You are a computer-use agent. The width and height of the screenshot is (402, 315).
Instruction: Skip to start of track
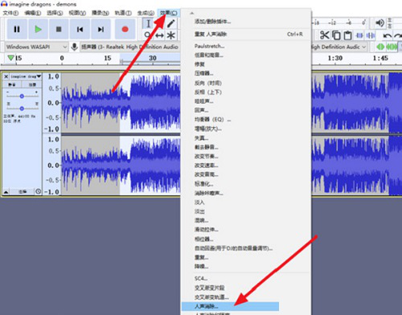click(x=80, y=29)
